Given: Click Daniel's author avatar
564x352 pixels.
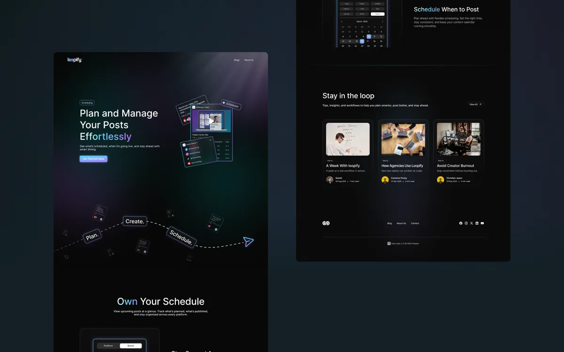Looking at the screenshot, I should pos(330,180).
